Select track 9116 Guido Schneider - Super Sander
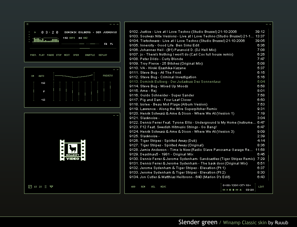 [x=197, y=95]
